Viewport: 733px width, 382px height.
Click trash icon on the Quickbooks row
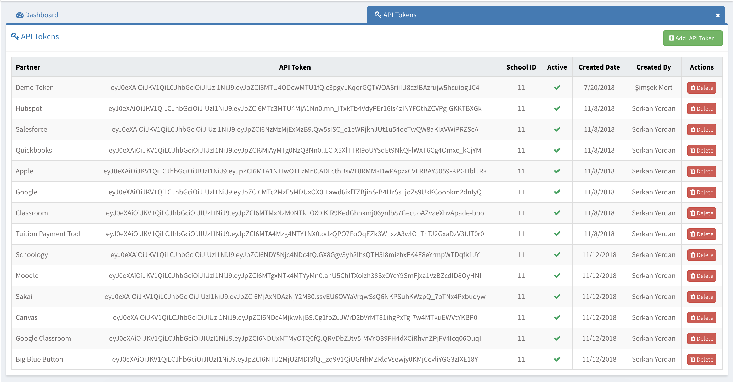coord(693,150)
